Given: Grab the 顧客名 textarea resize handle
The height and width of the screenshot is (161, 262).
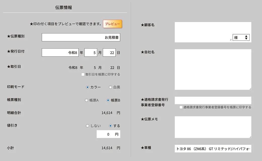Looking at the screenshot, I should tap(231, 39).
